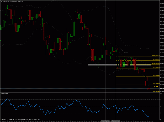The image size is (164, 122).
Task: Select the blue RSI line at its final low
Action: pos(148,116)
